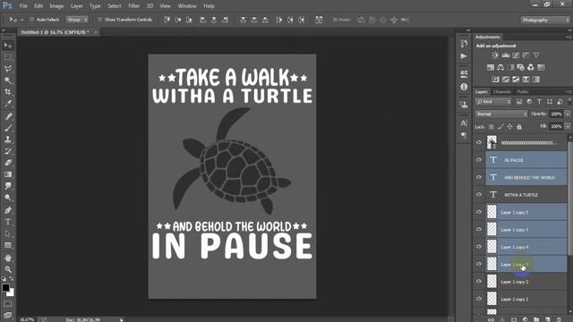Viewport: 573px width, 322px height.
Task: Select the Rectangular Marquee tool
Action: click(x=8, y=57)
